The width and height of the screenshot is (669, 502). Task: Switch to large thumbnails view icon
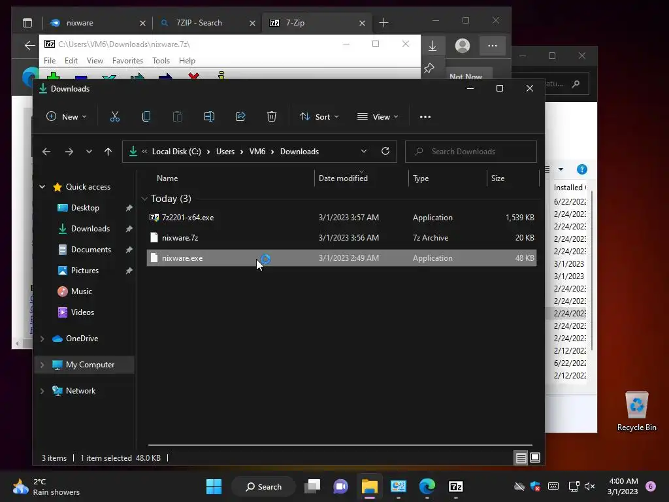[535, 458]
